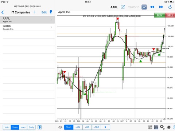The image size is (175, 131).
Task: Open the dollar account icon
Action: [x=40, y=127]
